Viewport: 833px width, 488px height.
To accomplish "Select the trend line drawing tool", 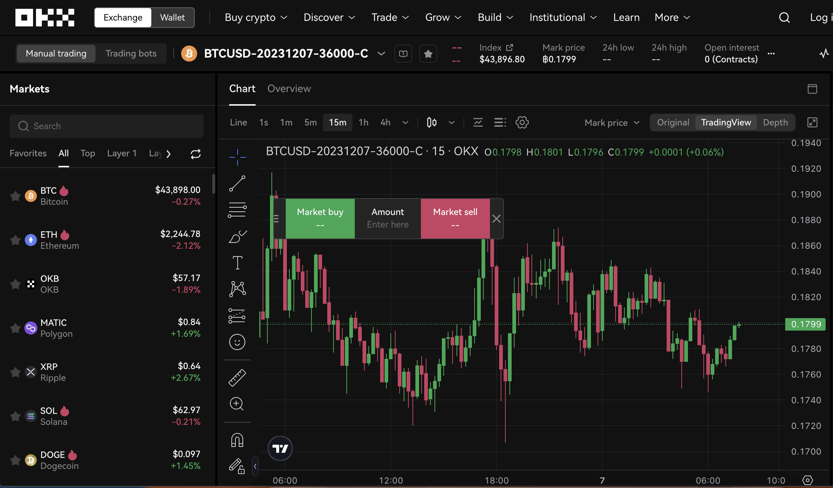I will coord(237,183).
